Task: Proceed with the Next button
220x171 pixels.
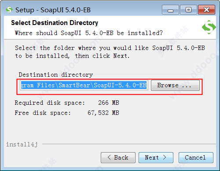Action: pyautogui.click(x=156, y=157)
